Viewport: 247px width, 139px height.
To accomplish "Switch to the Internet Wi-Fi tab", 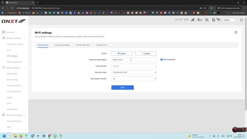I will pyautogui.click(x=102, y=45).
